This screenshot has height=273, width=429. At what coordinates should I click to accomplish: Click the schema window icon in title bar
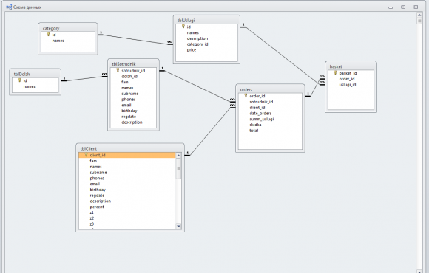tap(9, 7)
